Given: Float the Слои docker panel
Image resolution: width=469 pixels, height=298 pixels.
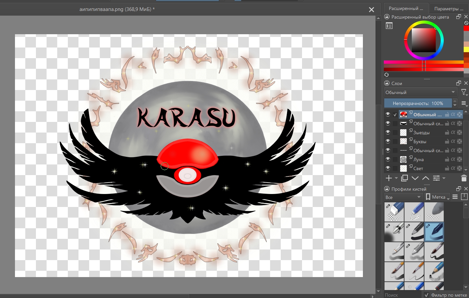Looking at the screenshot, I should [x=459, y=83].
